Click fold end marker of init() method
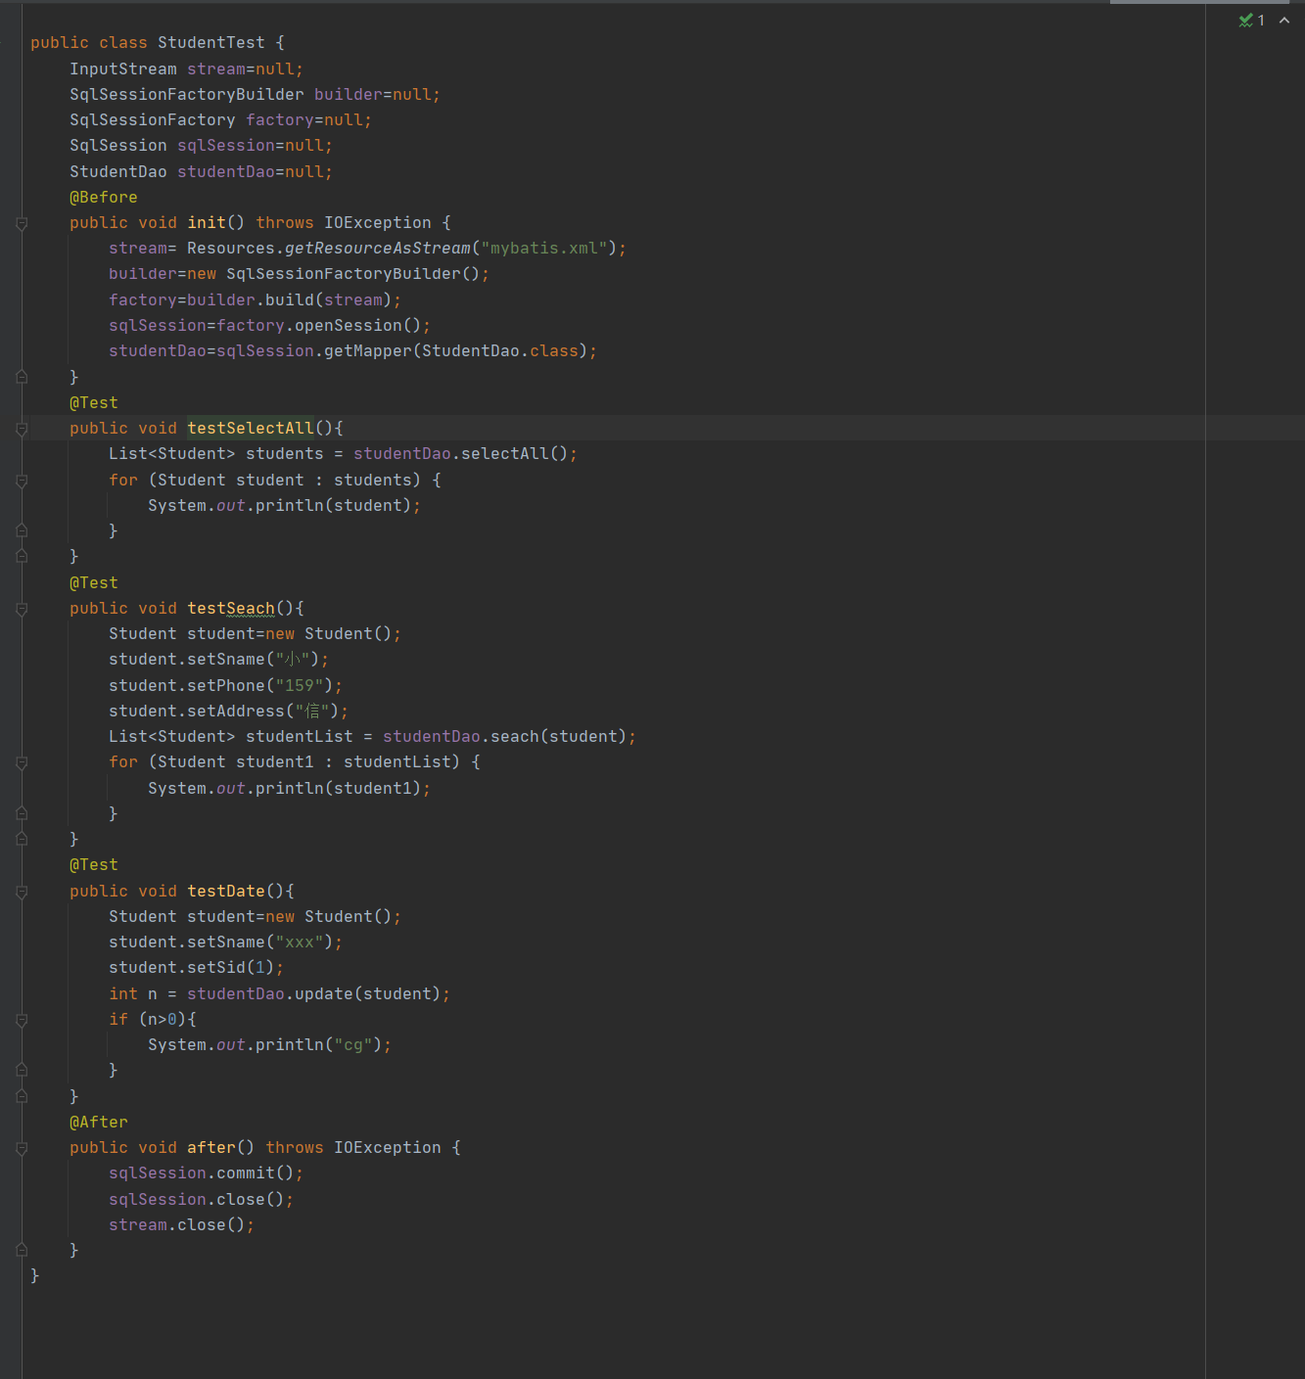The width and height of the screenshot is (1305, 1379). [x=22, y=377]
